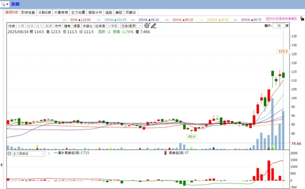Click the pink notice about 籌碼股
Viewport: 305px width, 189px height.
click(284, 19)
